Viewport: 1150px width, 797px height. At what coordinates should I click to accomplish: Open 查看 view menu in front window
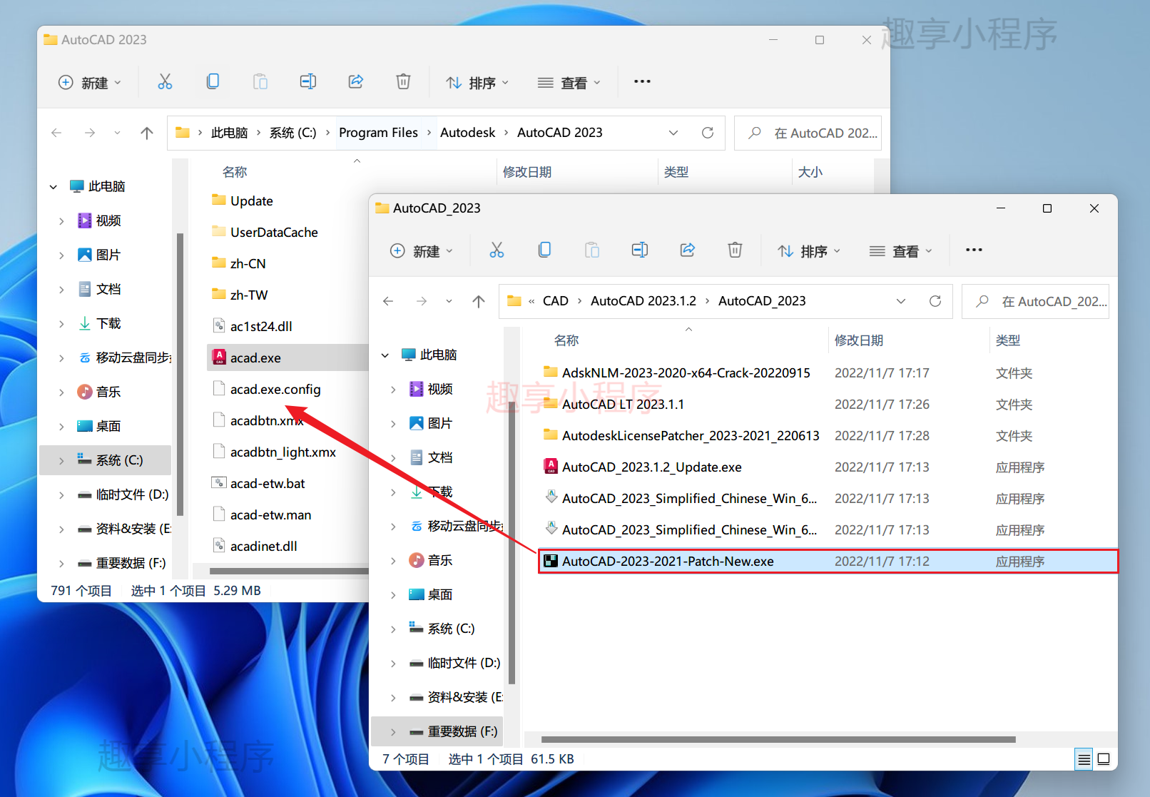click(900, 251)
